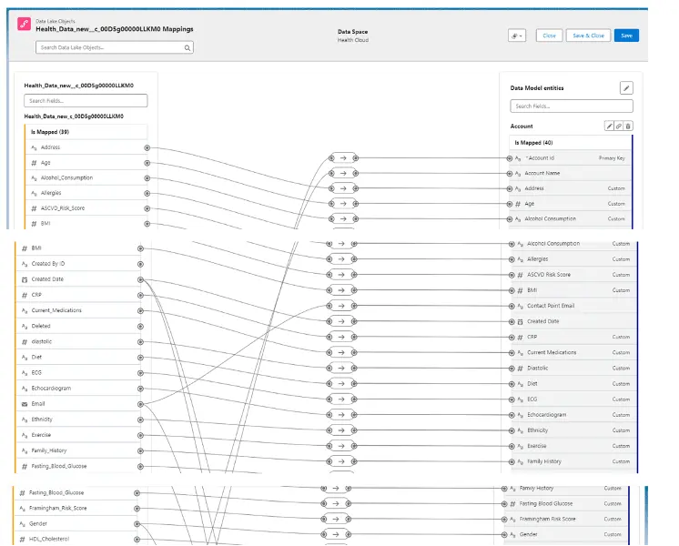Click the Account trash delete icon
679x546 pixels.
point(628,126)
